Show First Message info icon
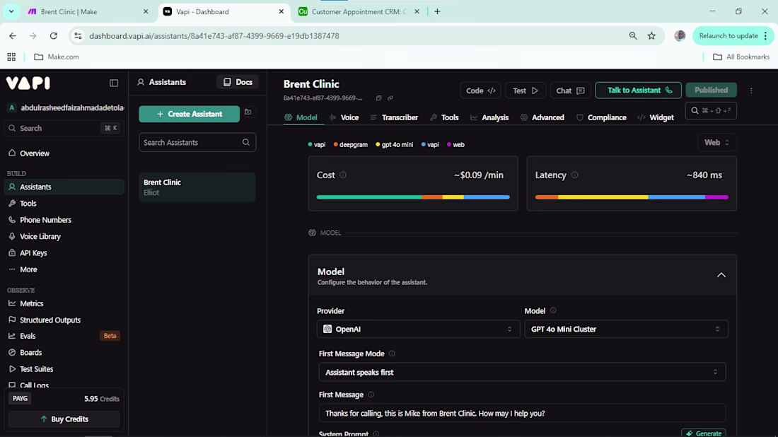Screen dimensions: 778x437 tap(371, 395)
